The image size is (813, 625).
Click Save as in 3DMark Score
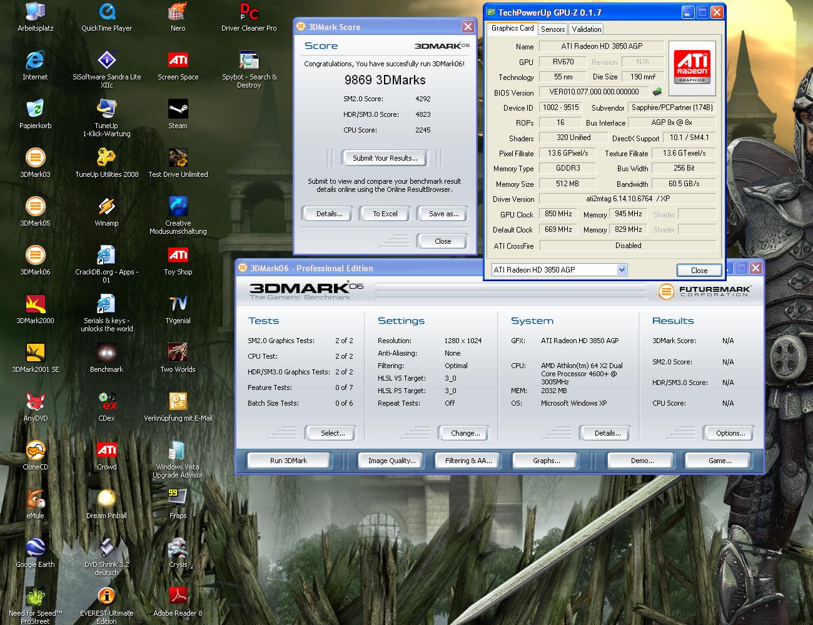click(x=443, y=214)
